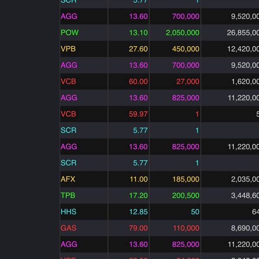Click VCB ticker in the 60.00 row

(68, 81)
